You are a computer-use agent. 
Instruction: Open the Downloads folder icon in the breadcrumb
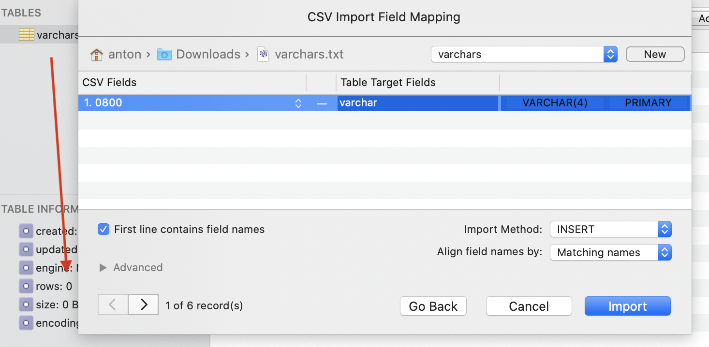click(x=164, y=54)
